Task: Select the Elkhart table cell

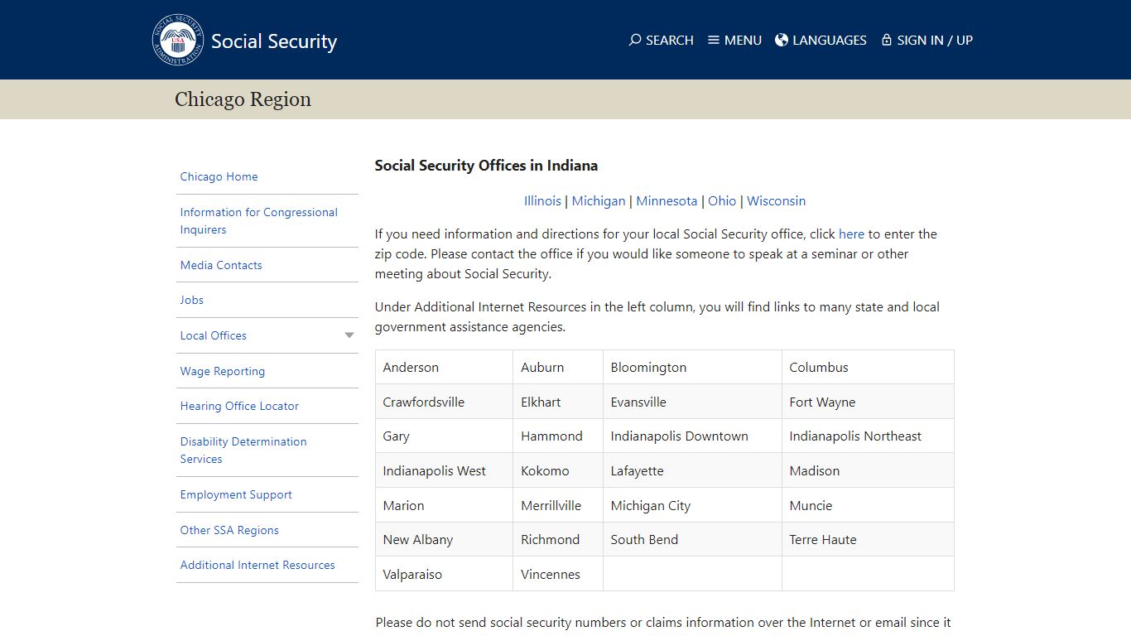Action: pyautogui.click(x=558, y=402)
